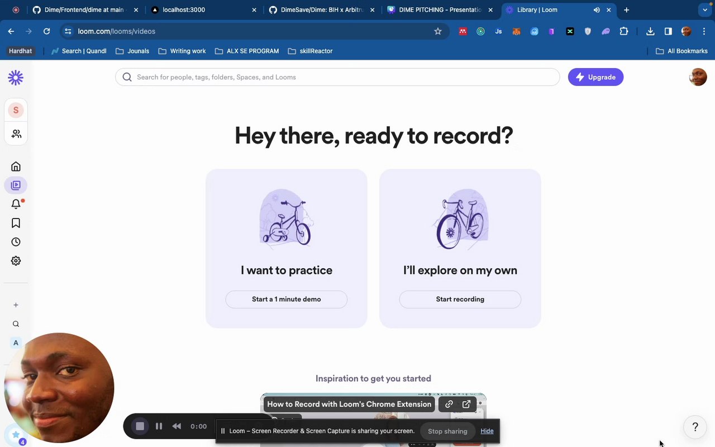Open the Chrome three-dot menu
The image size is (715, 447).
[x=704, y=31]
